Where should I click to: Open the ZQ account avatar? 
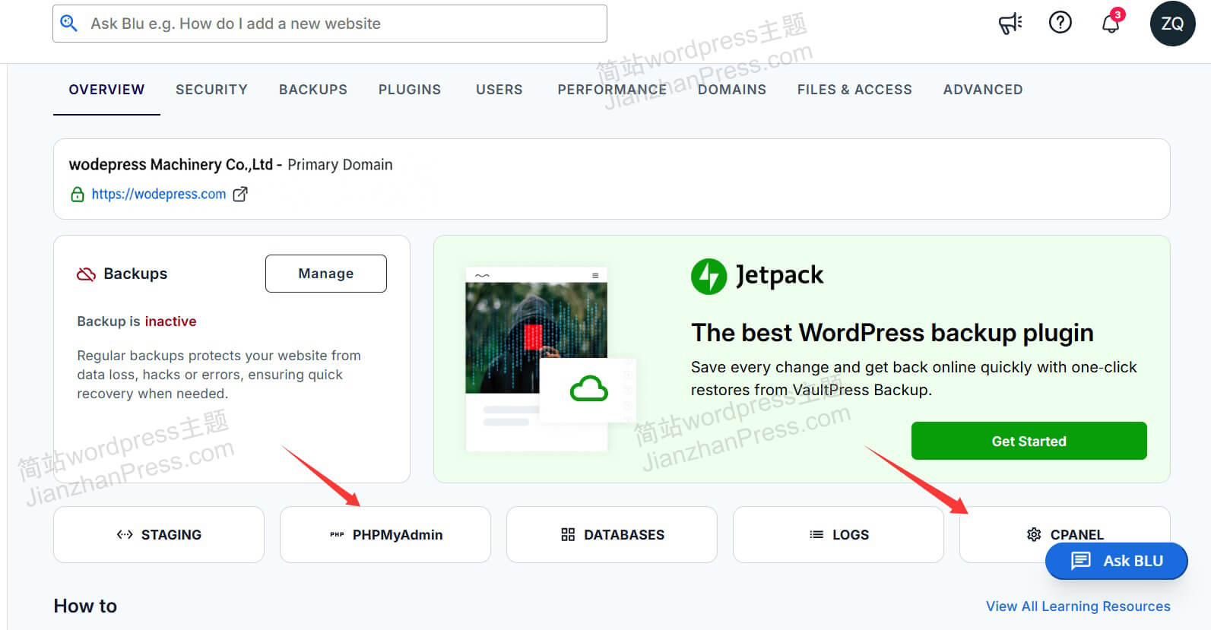click(x=1172, y=24)
